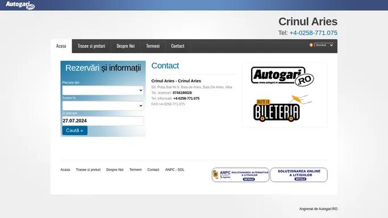
Task: Open the Bileteria bus logo
Action: (282, 108)
